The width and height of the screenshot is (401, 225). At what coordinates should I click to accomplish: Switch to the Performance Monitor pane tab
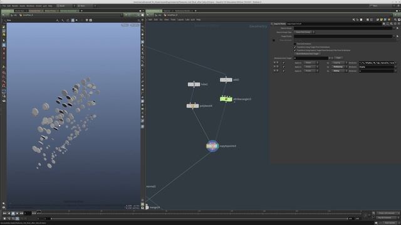click(182, 11)
